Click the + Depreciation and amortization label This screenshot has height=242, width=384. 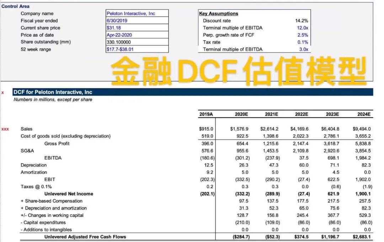point(54,208)
